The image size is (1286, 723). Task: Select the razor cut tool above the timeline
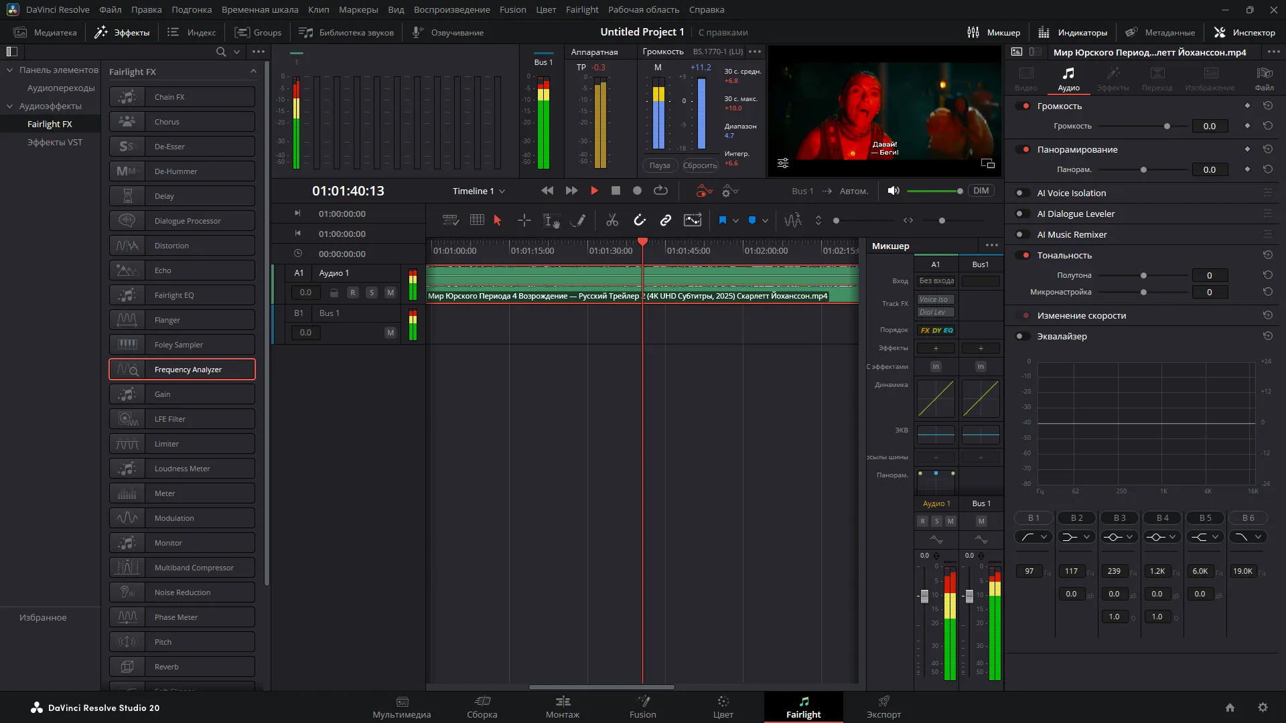pyautogui.click(x=612, y=220)
